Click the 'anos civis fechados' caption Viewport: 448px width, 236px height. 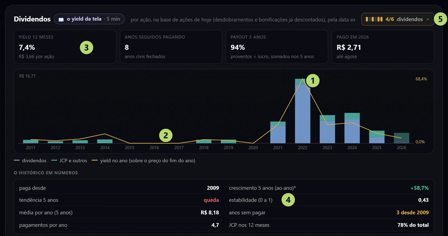(145, 56)
